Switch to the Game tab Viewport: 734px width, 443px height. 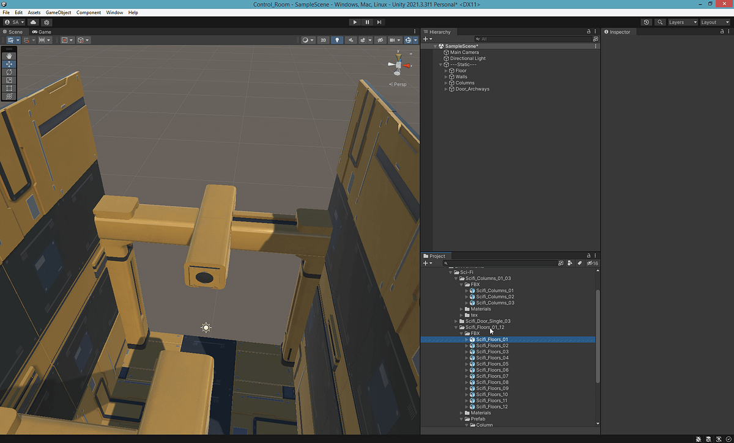[x=42, y=31]
